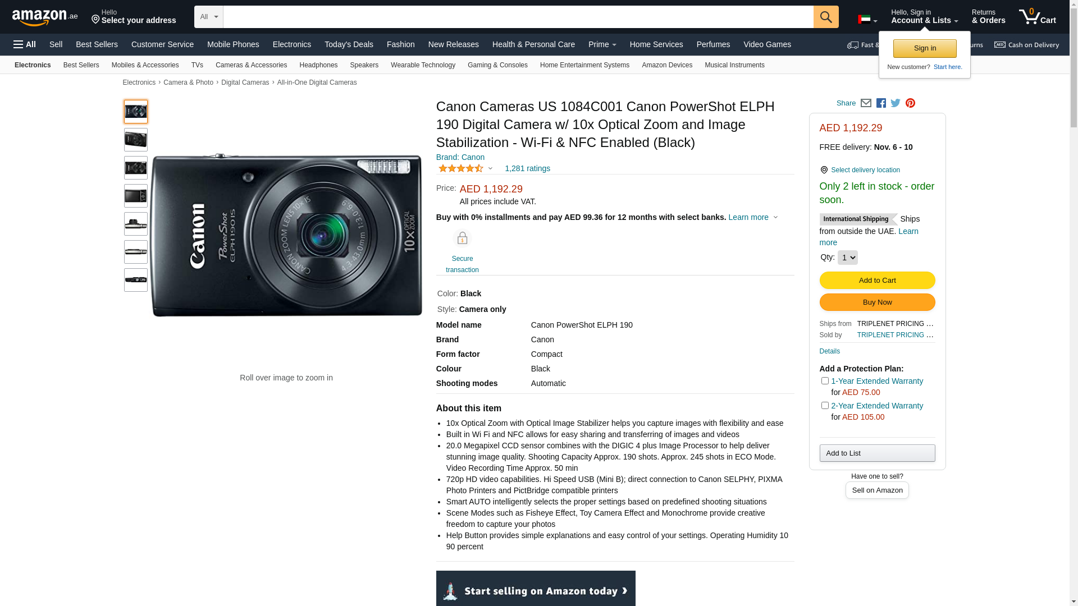Share product via email icon
This screenshot has height=606, width=1078.
click(866, 103)
